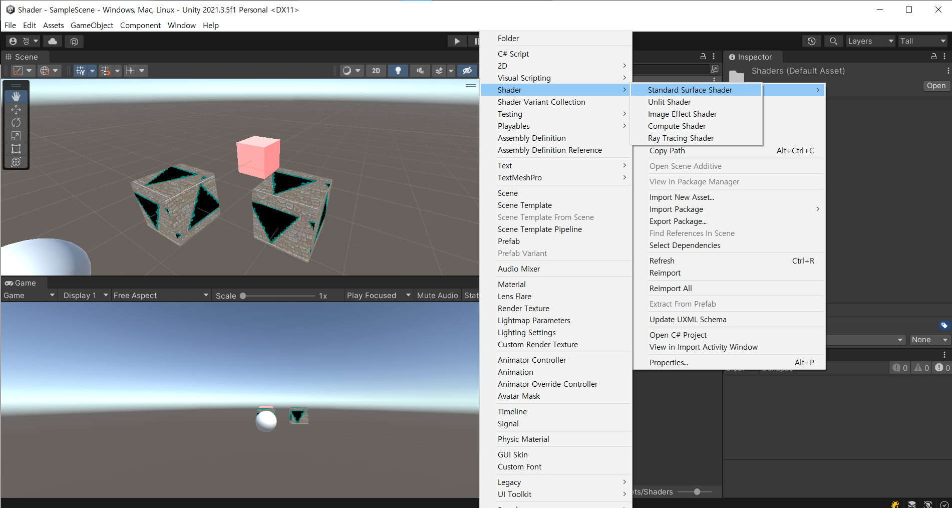
Task: Open scene effects dropdown arrow
Action: [451, 71]
